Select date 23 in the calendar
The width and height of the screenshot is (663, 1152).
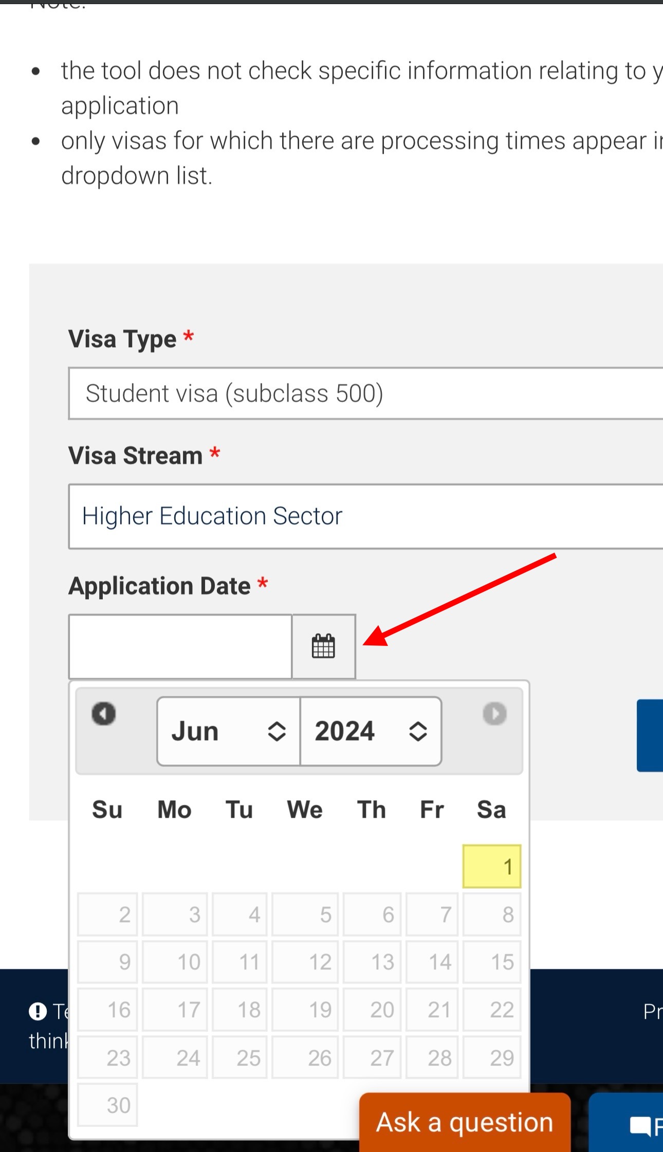(107, 1058)
